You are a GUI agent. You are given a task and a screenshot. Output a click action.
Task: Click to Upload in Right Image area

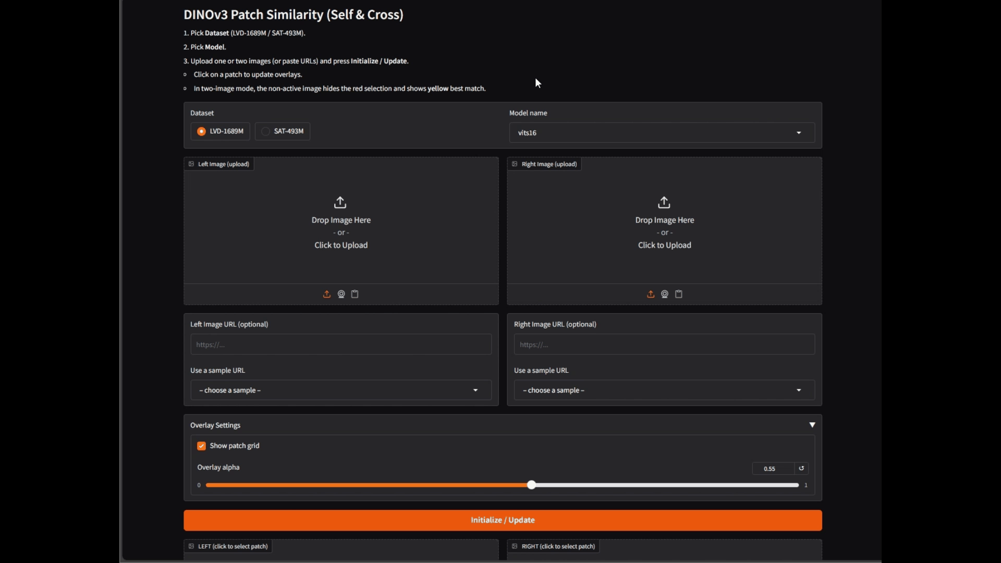point(664,245)
